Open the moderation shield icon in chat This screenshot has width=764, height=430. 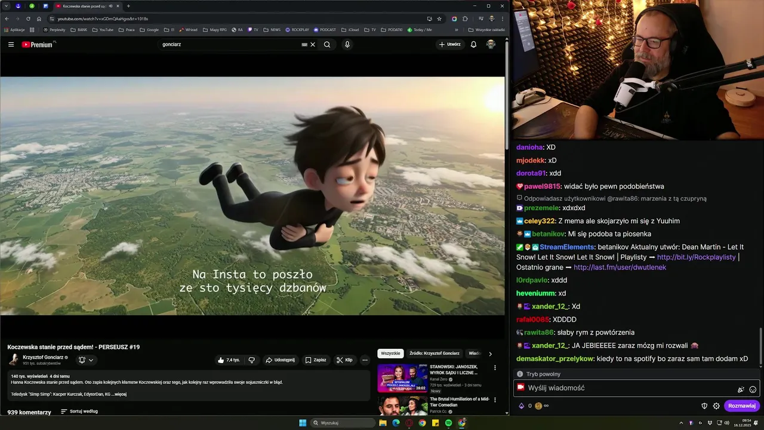pos(704,406)
